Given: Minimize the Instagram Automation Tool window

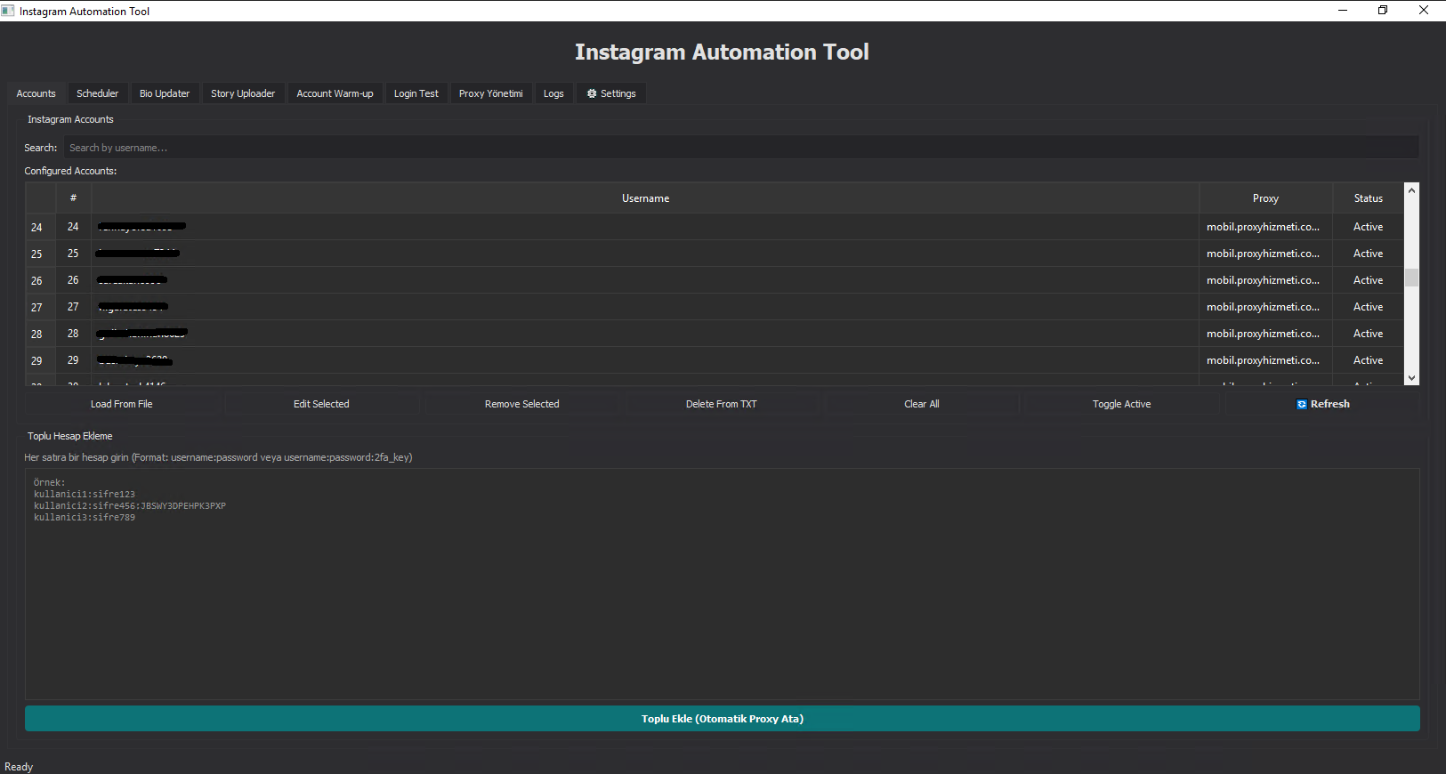Looking at the screenshot, I should 1343,10.
